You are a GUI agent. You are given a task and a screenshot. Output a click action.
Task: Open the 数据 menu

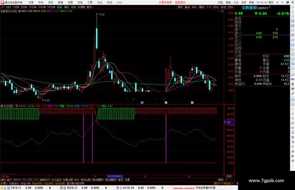(60, 2)
